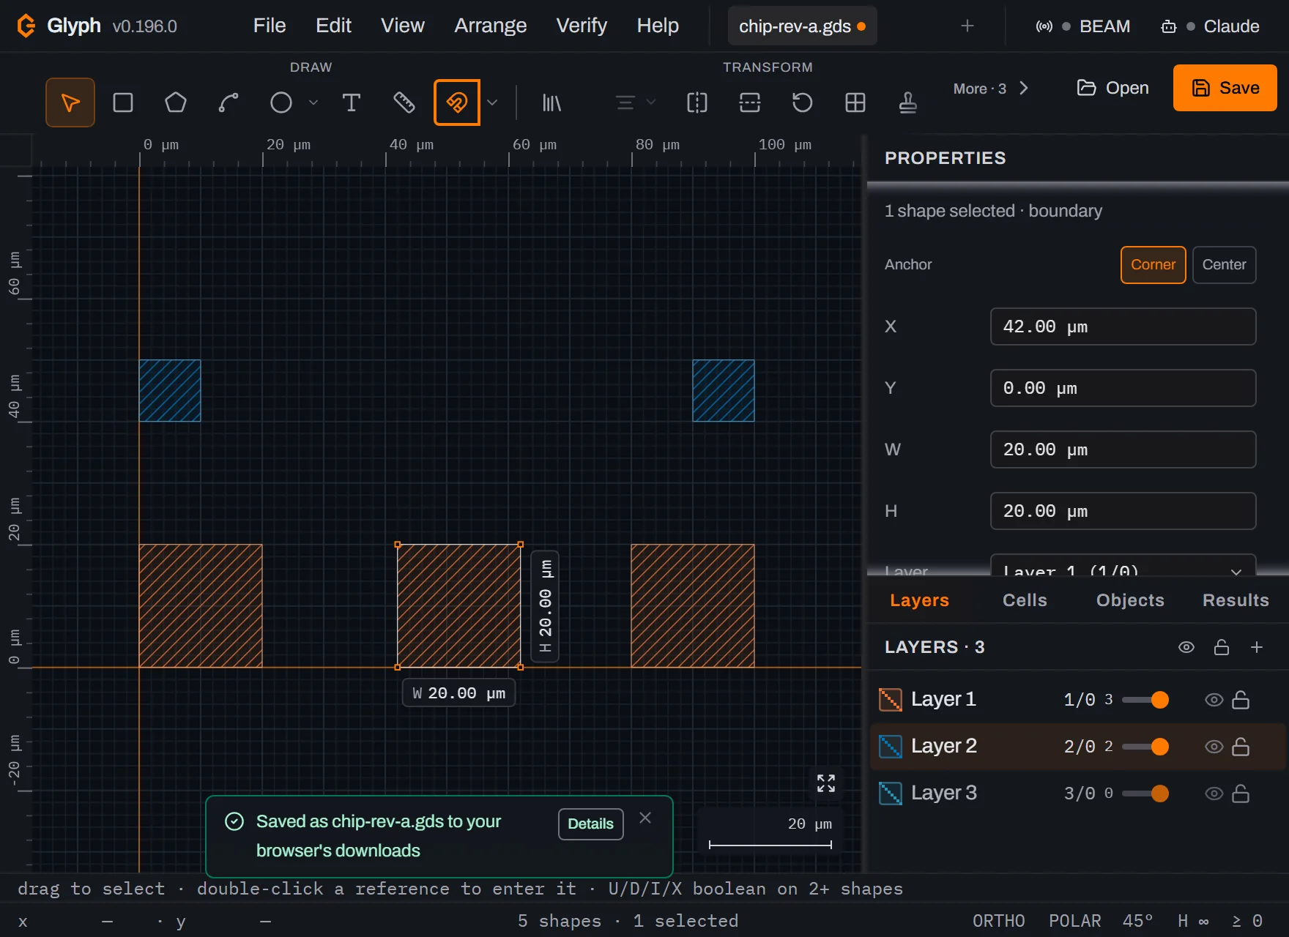Select the Rectangle draw tool
The image size is (1289, 937).
coord(123,102)
